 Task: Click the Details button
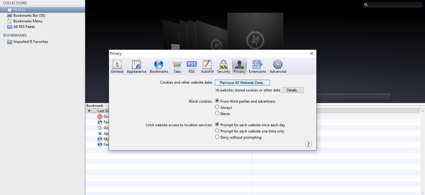[293, 90]
